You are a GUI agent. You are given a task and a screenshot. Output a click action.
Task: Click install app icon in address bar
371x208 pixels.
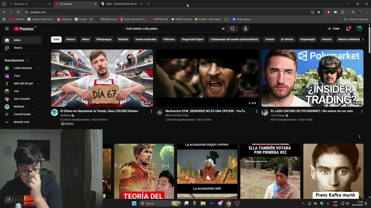[x=312, y=12]
